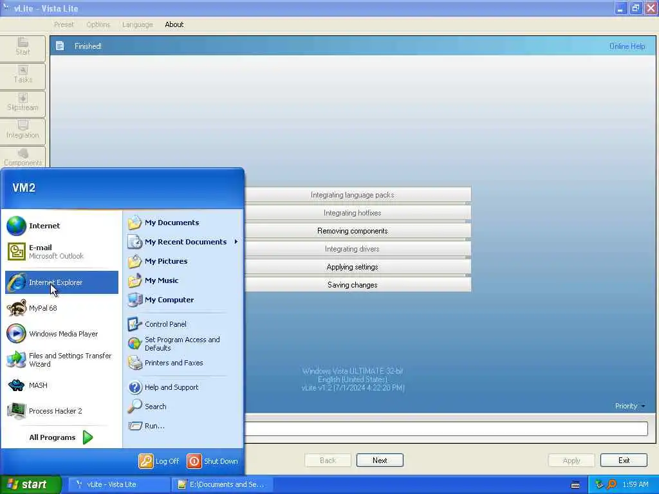The width and height of the screenshot is (659, 494).
Task: Open the Language menu
Action: pos(138,24)
